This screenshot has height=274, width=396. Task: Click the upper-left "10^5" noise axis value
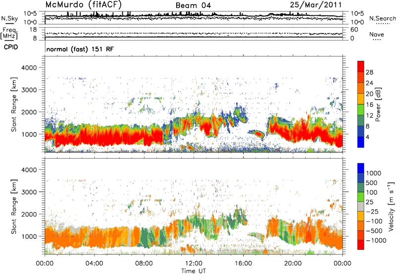point(30,13)
